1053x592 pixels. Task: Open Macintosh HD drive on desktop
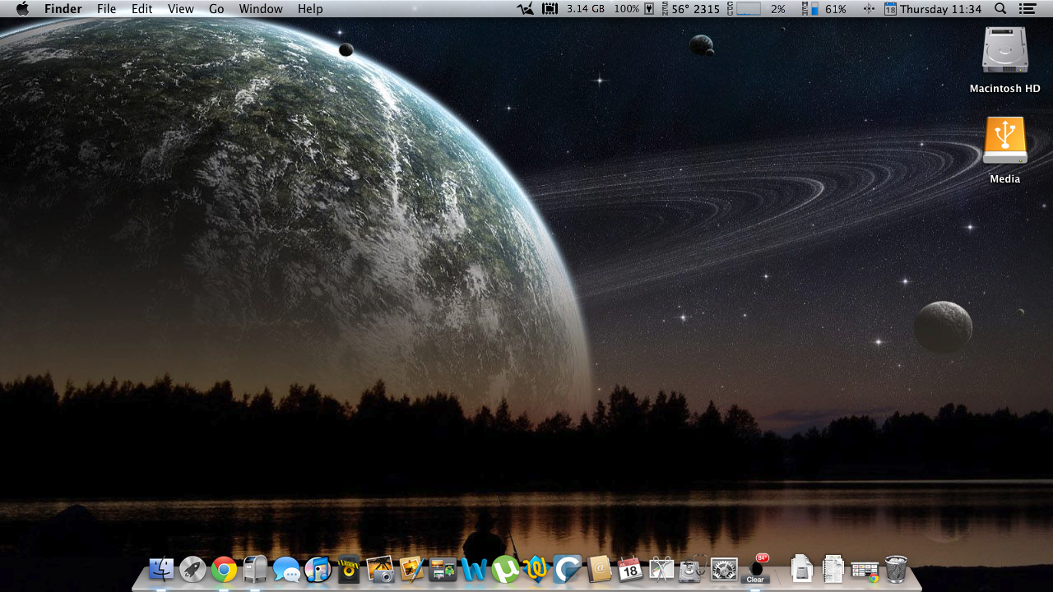coord(1004,60)
